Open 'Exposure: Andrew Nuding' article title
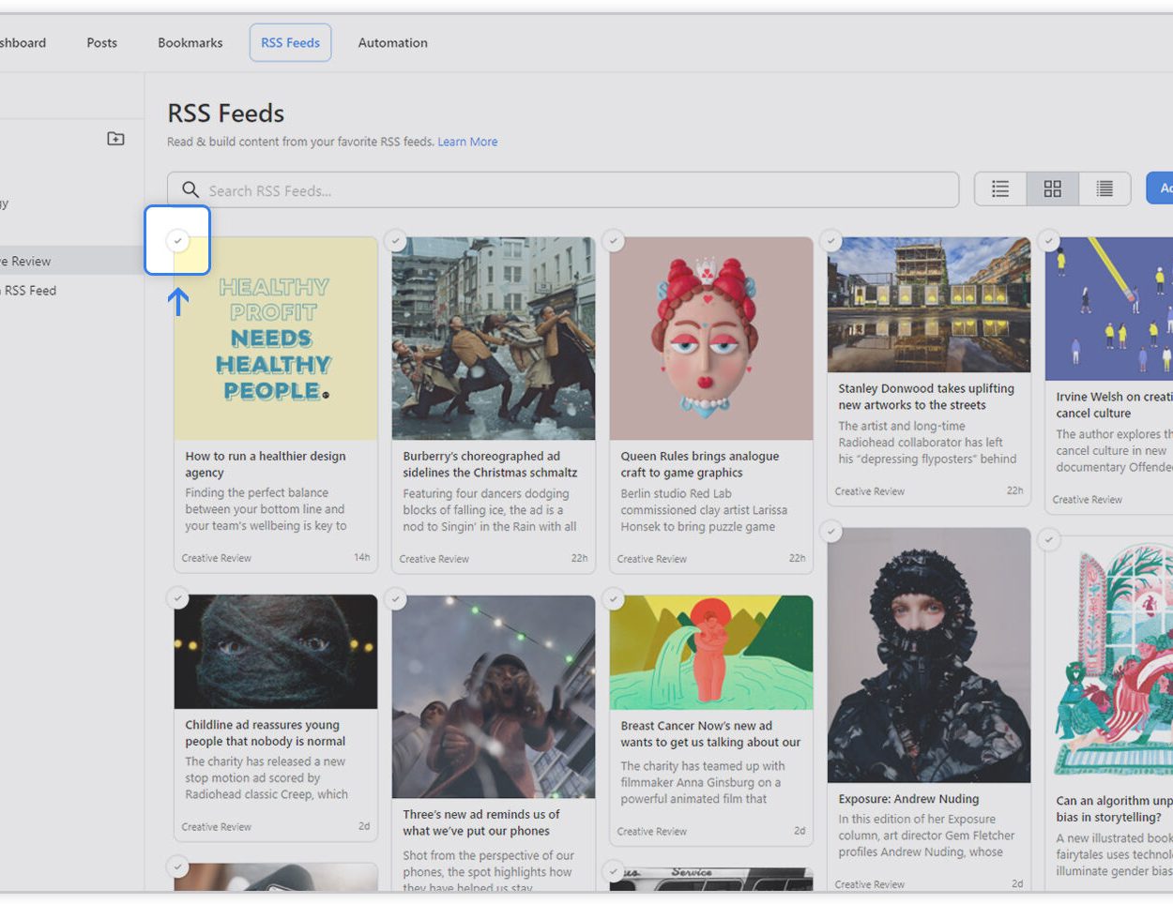1173x904 pixels. point(908,799)
